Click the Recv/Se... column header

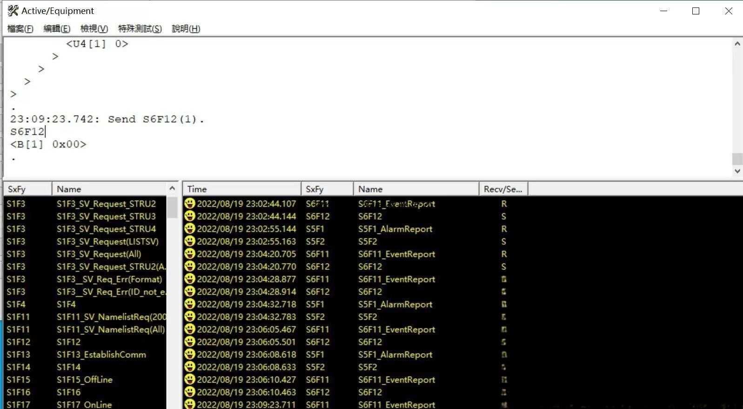pos(503,189)
